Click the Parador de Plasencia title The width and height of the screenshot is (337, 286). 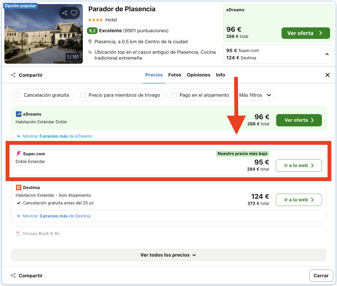pos(122,9)
